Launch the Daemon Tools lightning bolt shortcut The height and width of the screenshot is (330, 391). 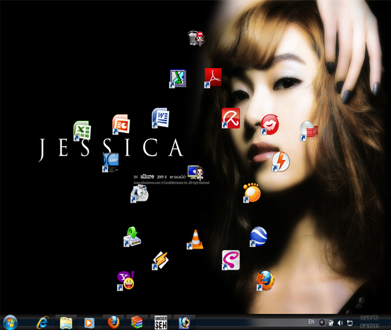pos(281,161)
